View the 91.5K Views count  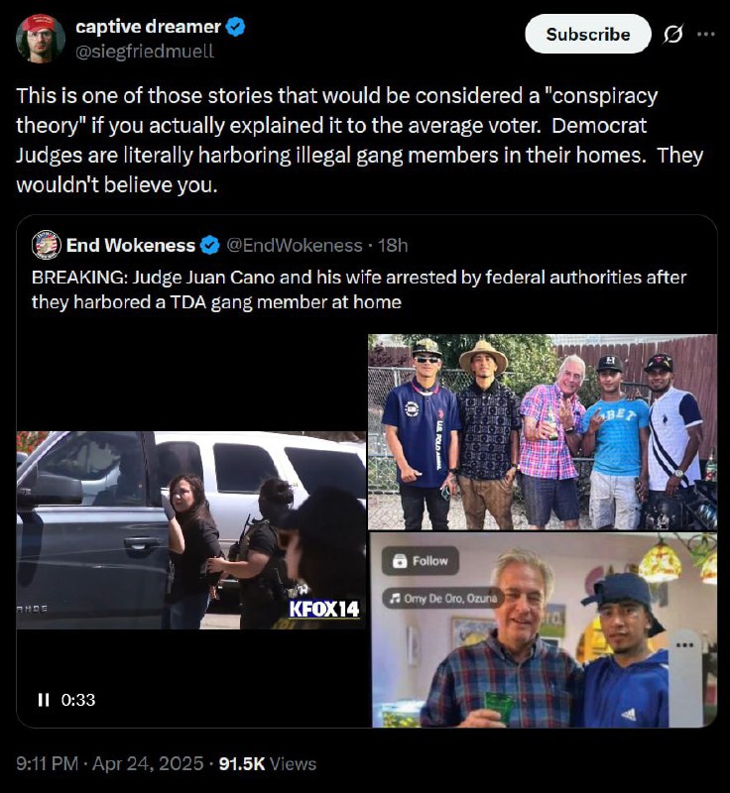[268, 763]
